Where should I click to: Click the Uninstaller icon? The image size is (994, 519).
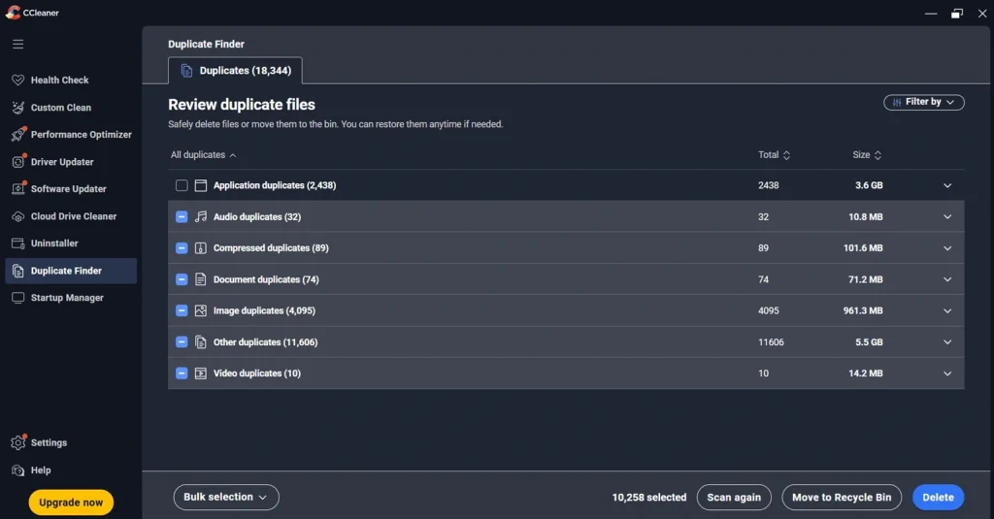(x=17, y=243)
